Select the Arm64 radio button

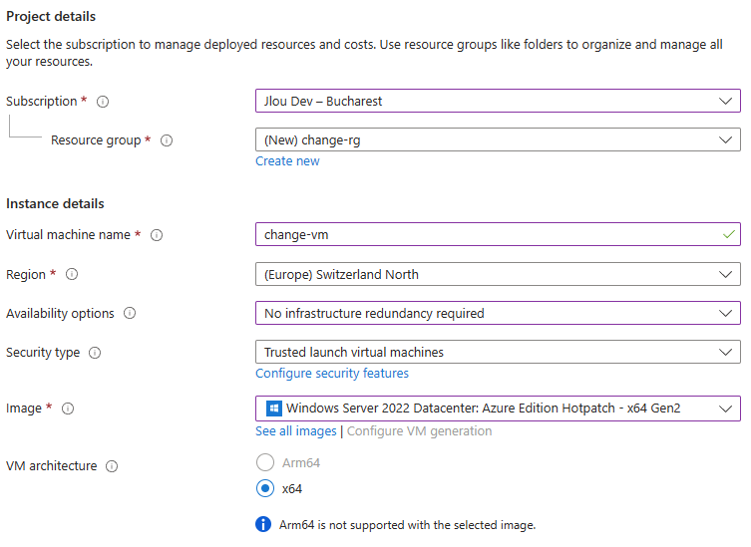[265, 462]
